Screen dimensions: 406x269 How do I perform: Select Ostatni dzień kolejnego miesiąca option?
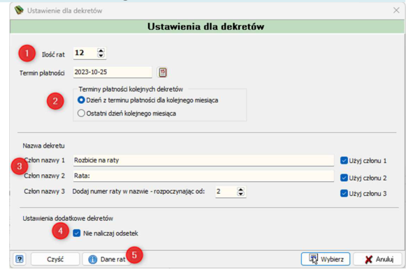[81, 114]
